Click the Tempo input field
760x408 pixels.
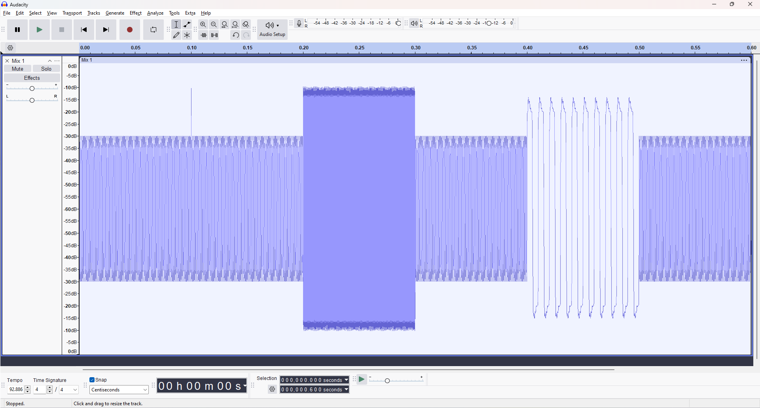pyautogui.click(x=17, y=389)
